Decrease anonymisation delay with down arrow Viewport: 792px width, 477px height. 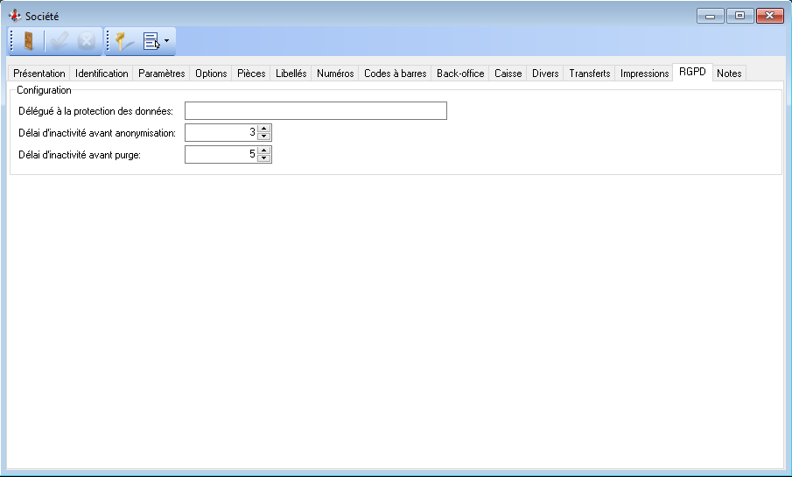[x=264, y=137]
